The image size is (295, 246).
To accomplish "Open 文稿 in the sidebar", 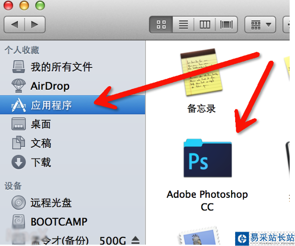I will pos(72,143).
